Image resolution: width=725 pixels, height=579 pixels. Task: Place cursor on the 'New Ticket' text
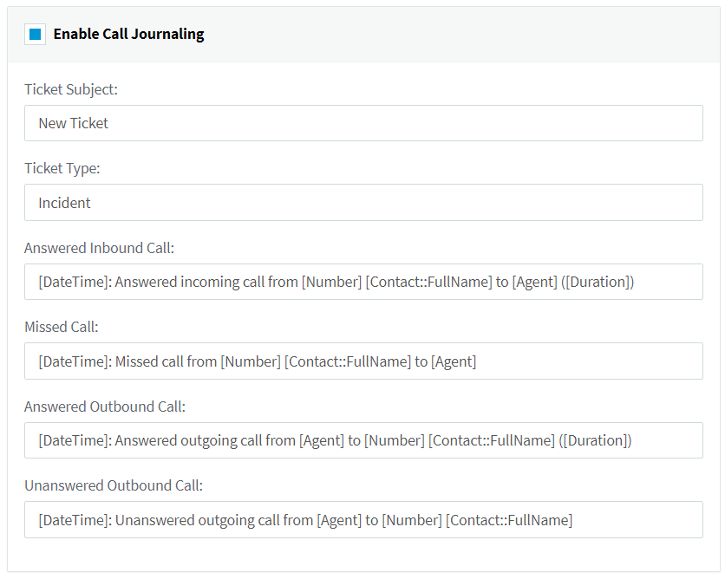(x=74, y=123)
